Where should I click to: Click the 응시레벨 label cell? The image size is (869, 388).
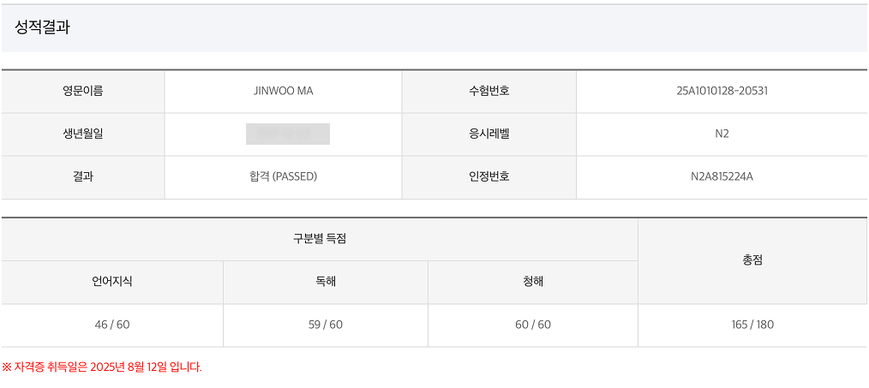click(x=488, y=134)
